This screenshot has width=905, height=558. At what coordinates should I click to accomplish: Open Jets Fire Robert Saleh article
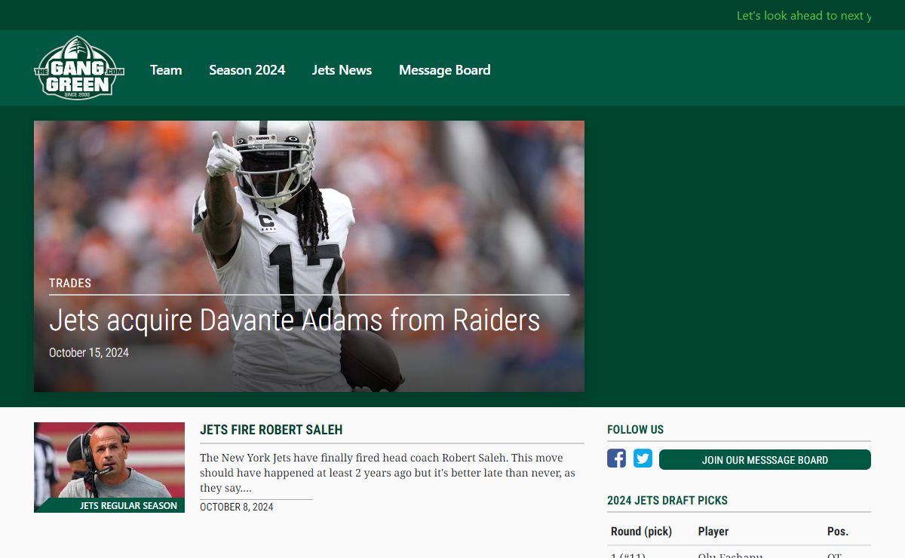tap(271, 430)
